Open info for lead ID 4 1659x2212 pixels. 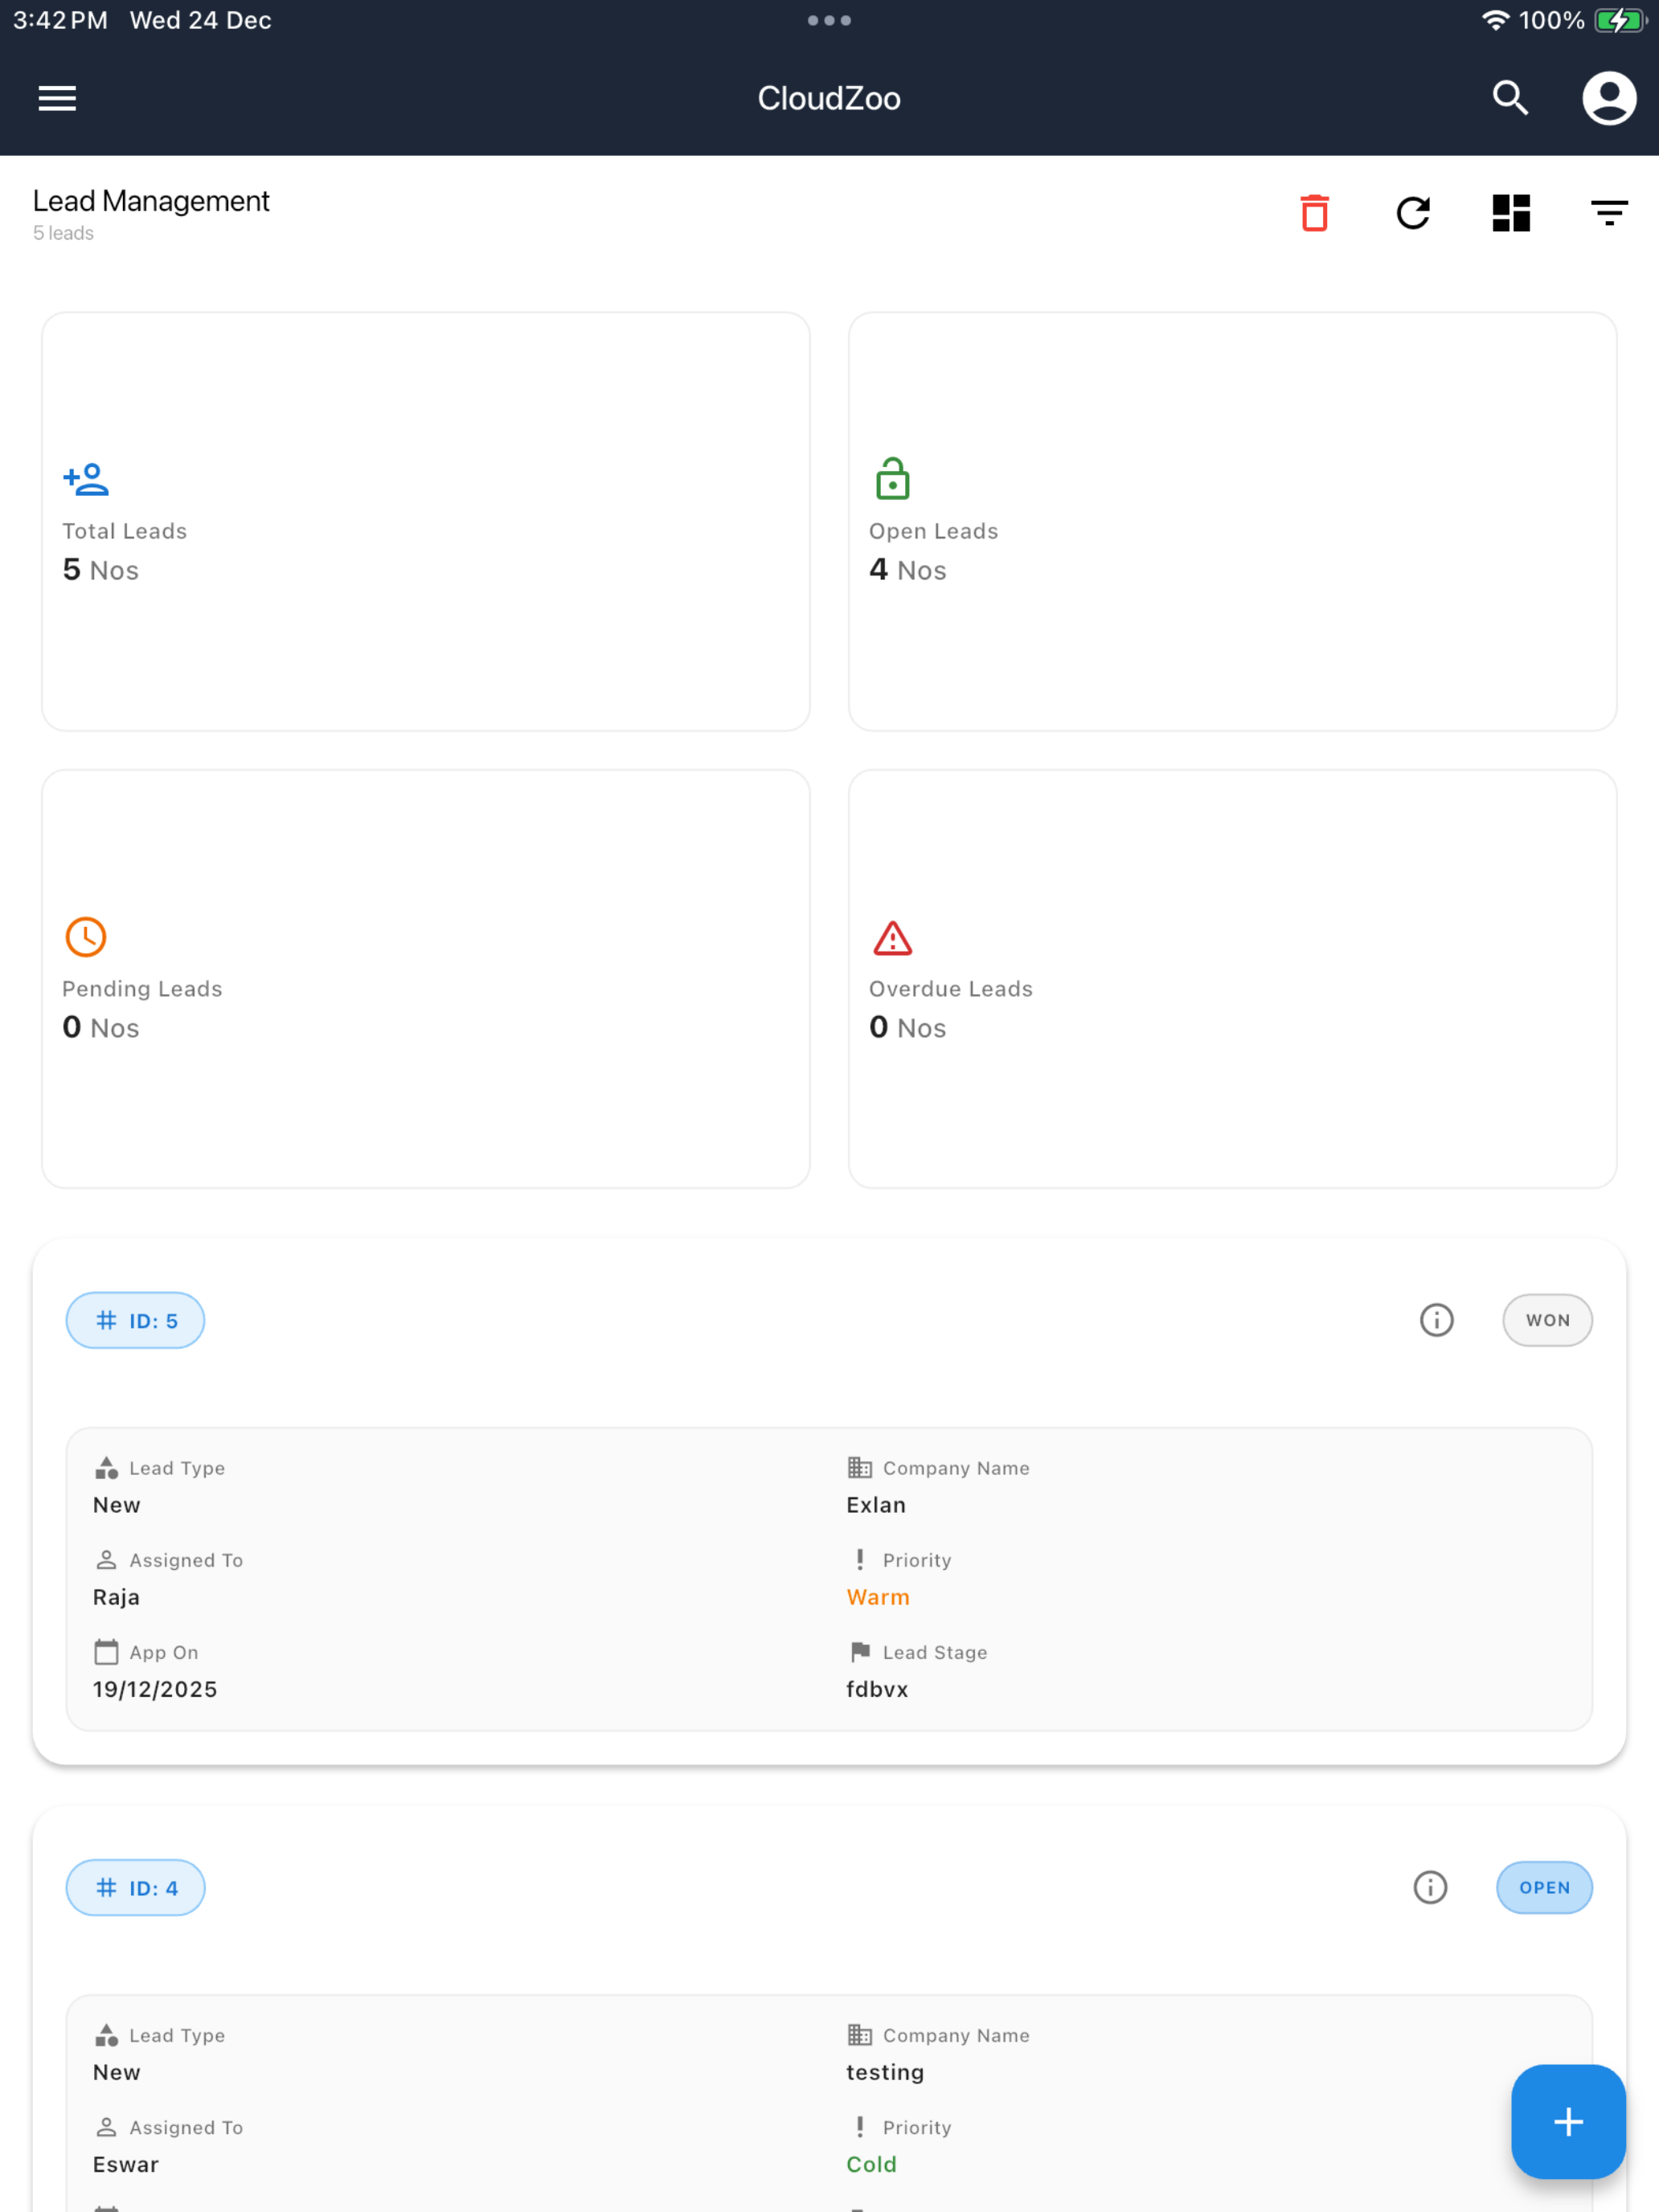coord(1430,1887)
